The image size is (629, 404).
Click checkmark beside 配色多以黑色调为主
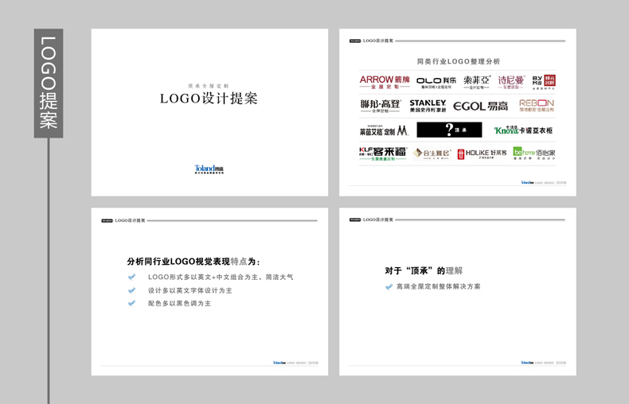tap(131, 303)
